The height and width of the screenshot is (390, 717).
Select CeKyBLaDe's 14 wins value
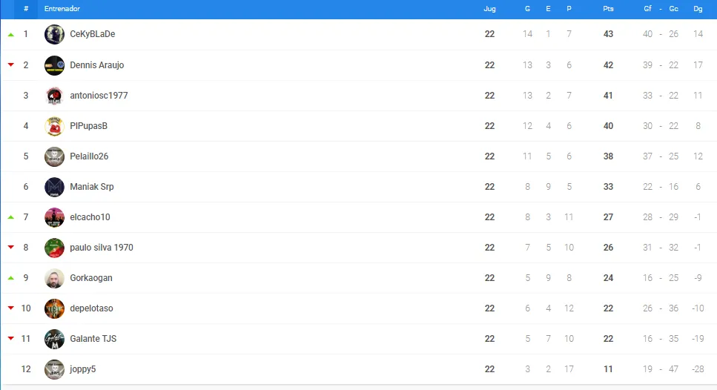coord(528,34)
